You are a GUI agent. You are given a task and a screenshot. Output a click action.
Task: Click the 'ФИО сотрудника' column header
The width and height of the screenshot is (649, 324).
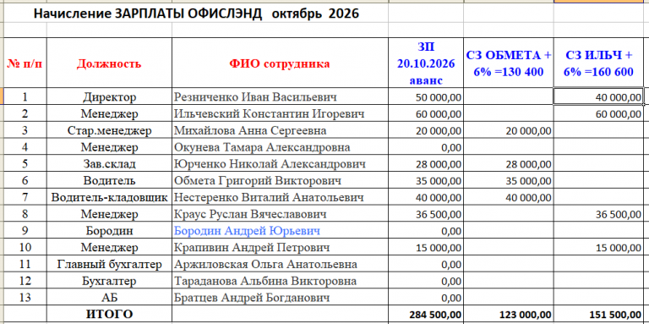coord(280,63)
